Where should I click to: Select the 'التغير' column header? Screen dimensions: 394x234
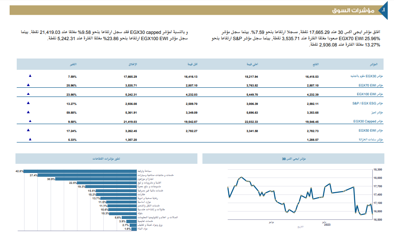coord(73,64)
